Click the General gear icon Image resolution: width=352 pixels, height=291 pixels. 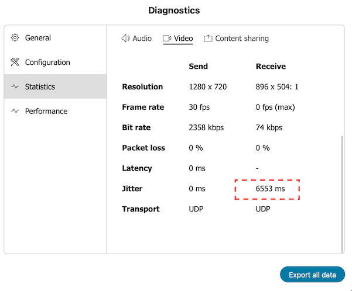coord(15,38)
